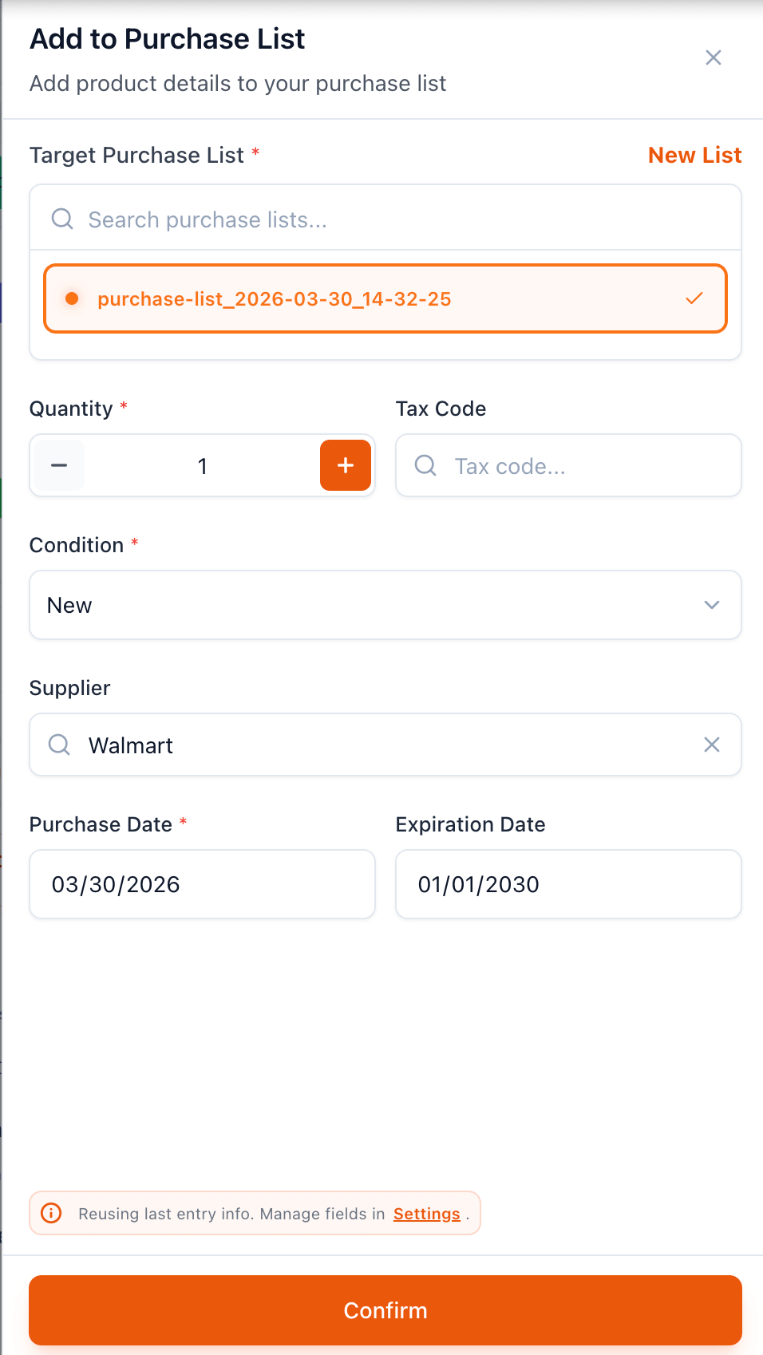Open Settings from the reuse notice
Image resolution: width=763 pixels, height=1355 pixels.
[x=426, y=1213]
